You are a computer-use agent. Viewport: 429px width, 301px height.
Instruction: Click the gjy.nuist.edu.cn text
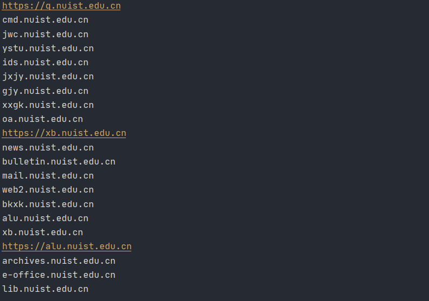pos(45,91)
